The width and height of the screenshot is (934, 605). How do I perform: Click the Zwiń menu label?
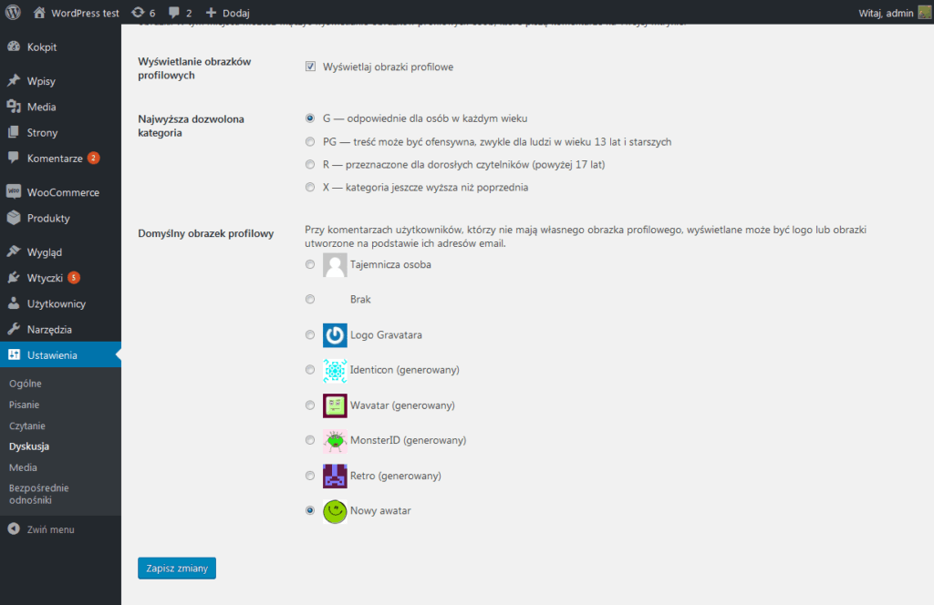click(x=51, y=529)
